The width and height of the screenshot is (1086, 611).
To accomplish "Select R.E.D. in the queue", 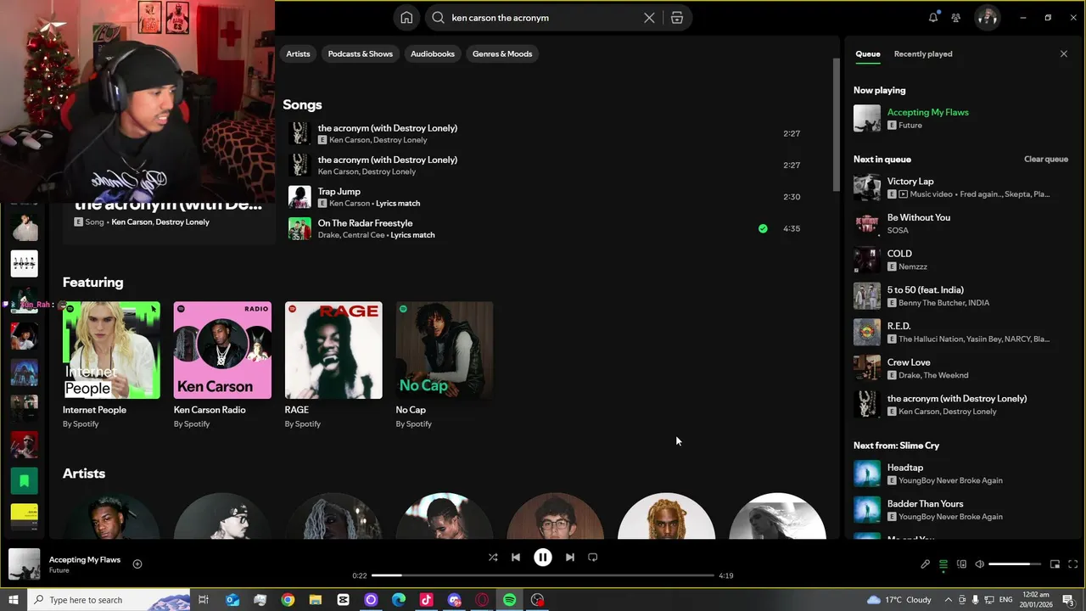I will point(962,332).
